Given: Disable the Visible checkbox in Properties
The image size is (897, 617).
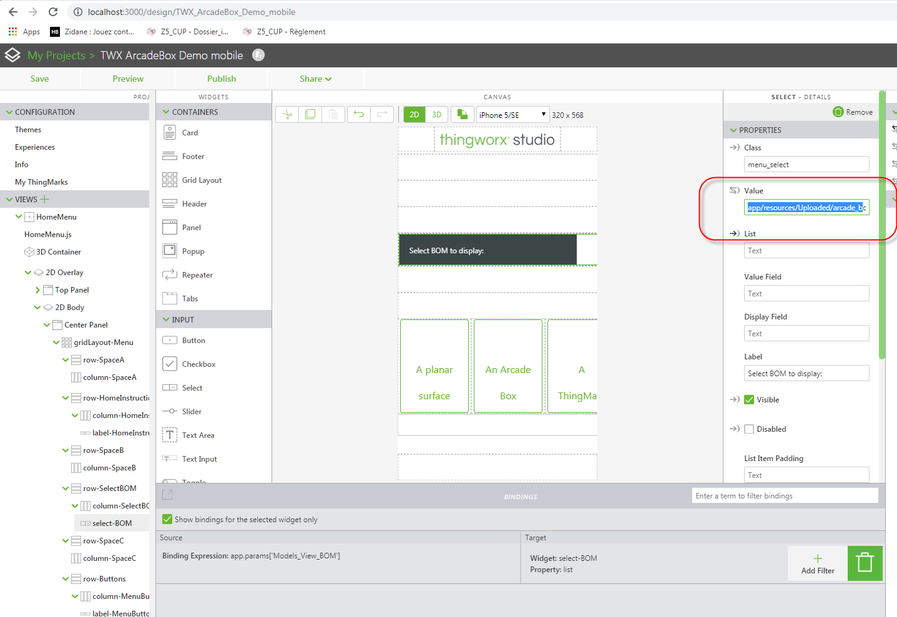Looking at the screenshot, I should click(x=748, y=399).
